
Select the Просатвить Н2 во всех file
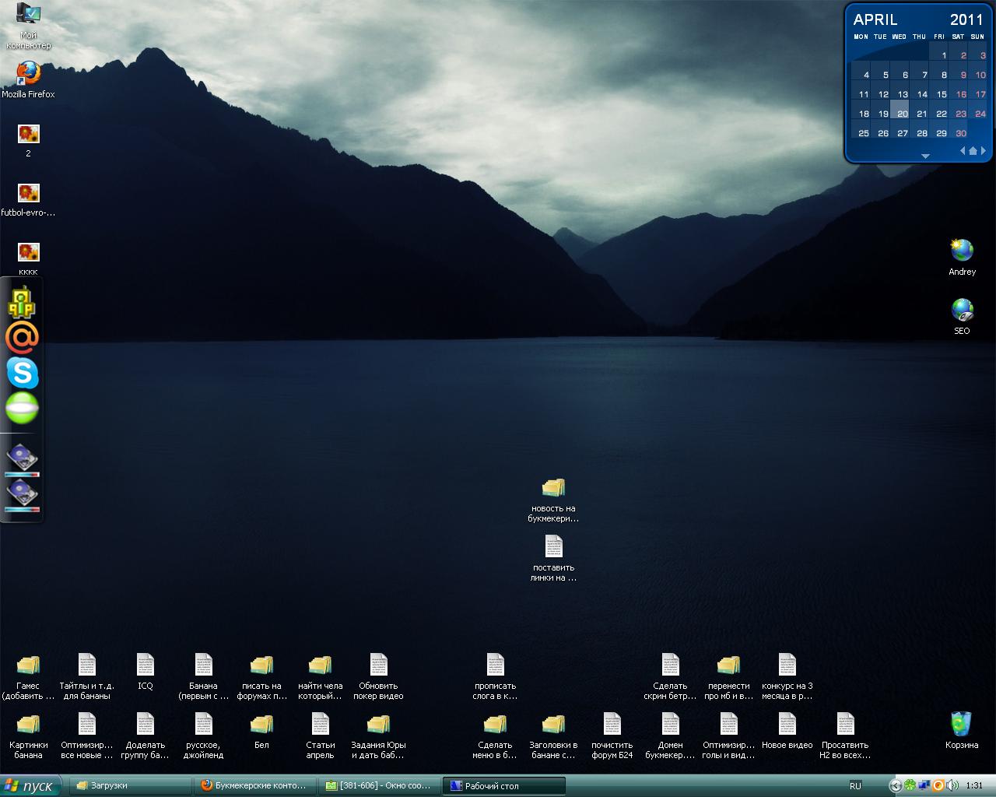point(846,724)
